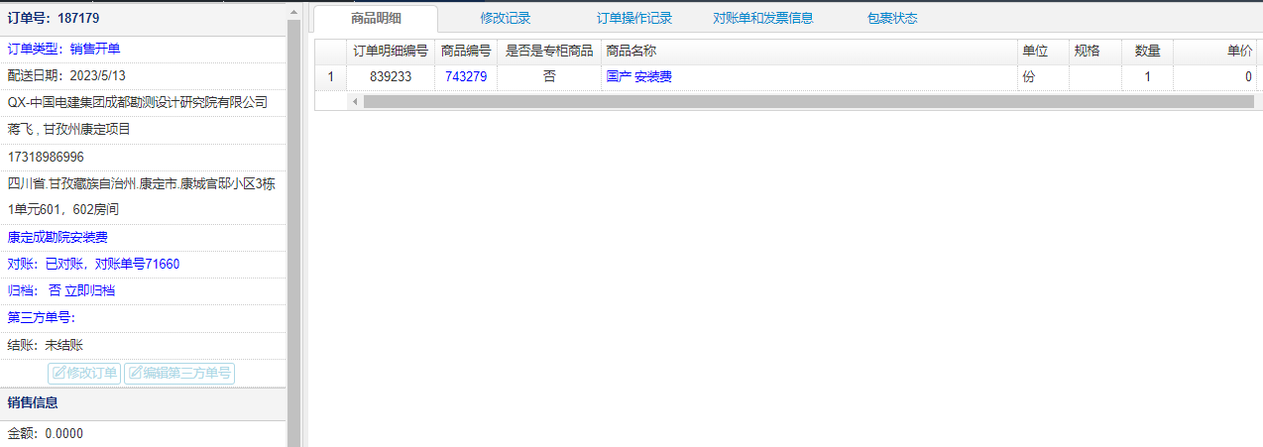This screenshot has height=447, width=1263.
Task: Select the row number 1 cell
Action: [x=331, y=76]
